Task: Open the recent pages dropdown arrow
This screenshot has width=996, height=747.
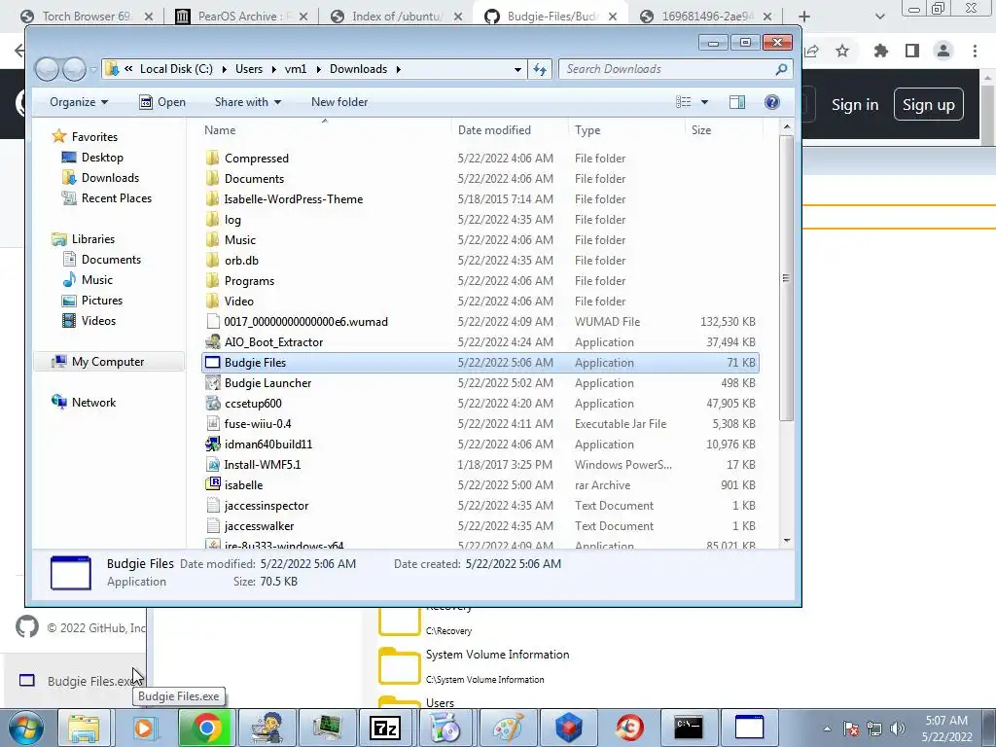Action: pyautogui.click(x=94, y=69)
